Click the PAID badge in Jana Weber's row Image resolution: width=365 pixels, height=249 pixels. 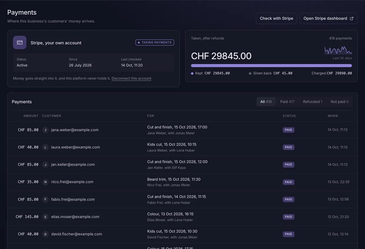point(288,130)
